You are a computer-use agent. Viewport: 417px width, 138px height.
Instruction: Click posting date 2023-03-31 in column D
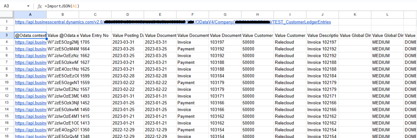pos(128,42)
